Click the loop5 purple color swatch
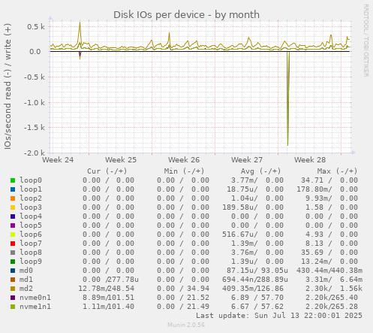 [x=13, y=226]
